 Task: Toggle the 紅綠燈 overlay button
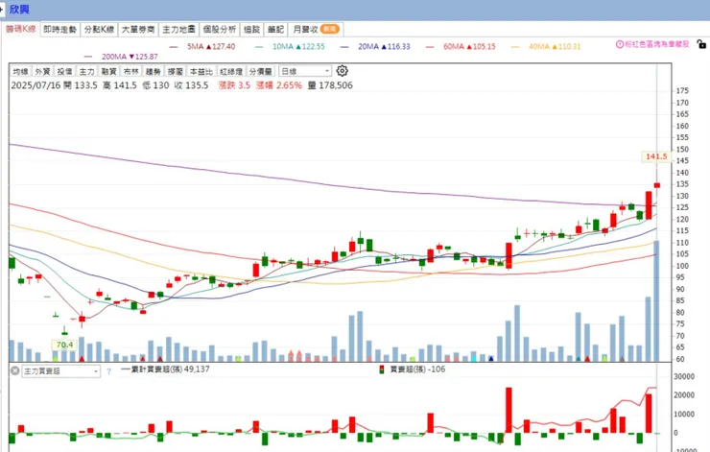point(231,72)
